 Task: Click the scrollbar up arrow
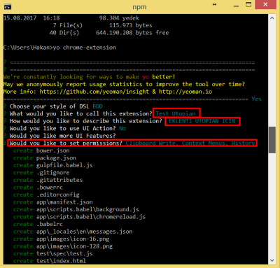tap(272, 18)
